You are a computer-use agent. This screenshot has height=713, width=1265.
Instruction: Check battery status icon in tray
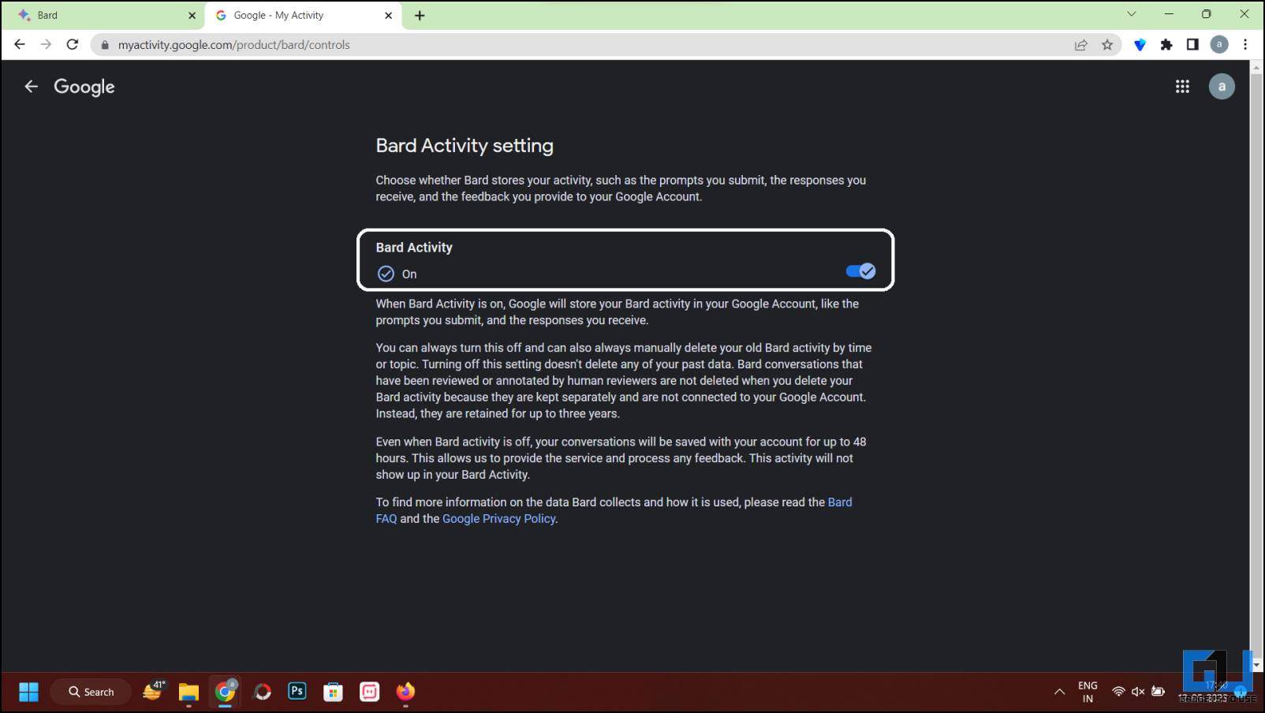(x=1158, y=692)
